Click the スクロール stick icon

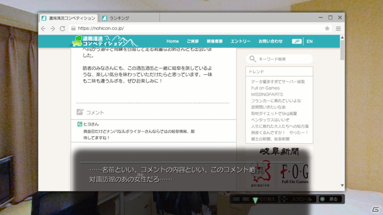tap(284, 199)
